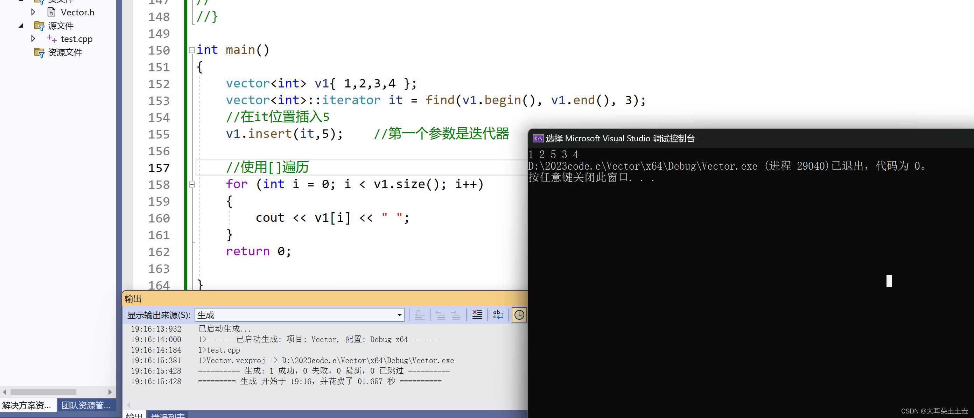Click the scroll right arrow in solution explorer
This screenshot has height=418, width=974.
coord(110,392)
